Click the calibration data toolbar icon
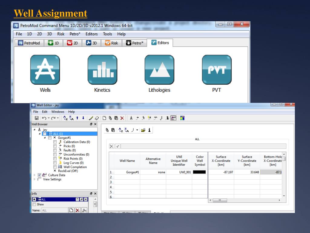The width and height of the screenshot is (310, 233). [161, 118]
